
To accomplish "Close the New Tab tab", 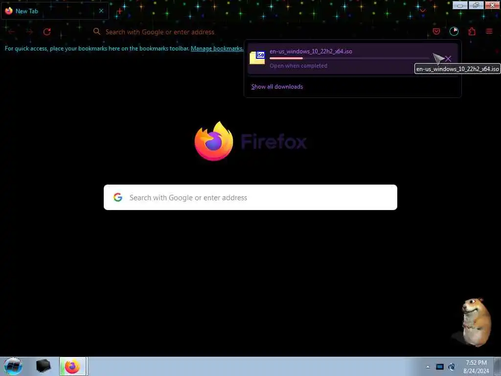I will [101, 11].
